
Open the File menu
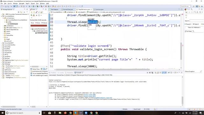point(2,4)
